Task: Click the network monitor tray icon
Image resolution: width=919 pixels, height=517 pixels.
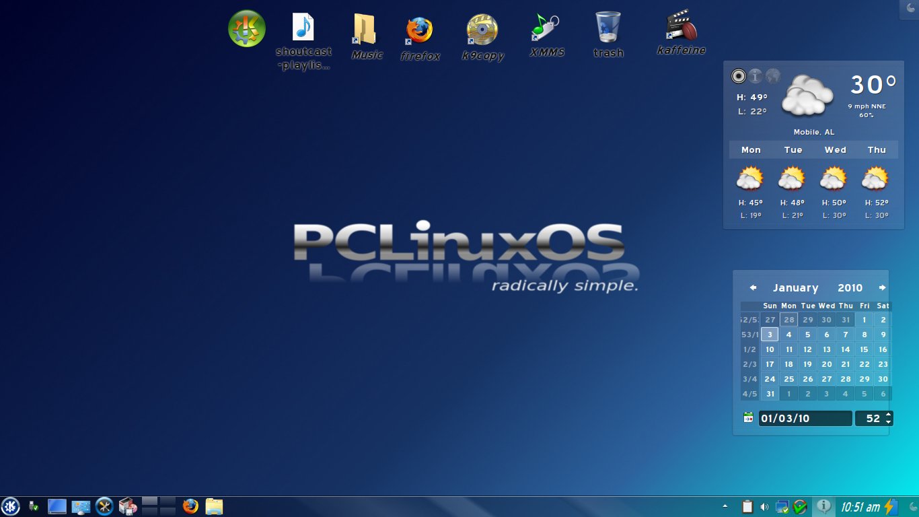Action: [782, 507]
